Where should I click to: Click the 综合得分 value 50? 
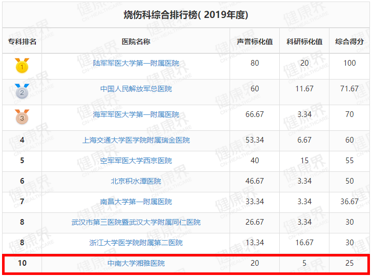click(349, 181)
